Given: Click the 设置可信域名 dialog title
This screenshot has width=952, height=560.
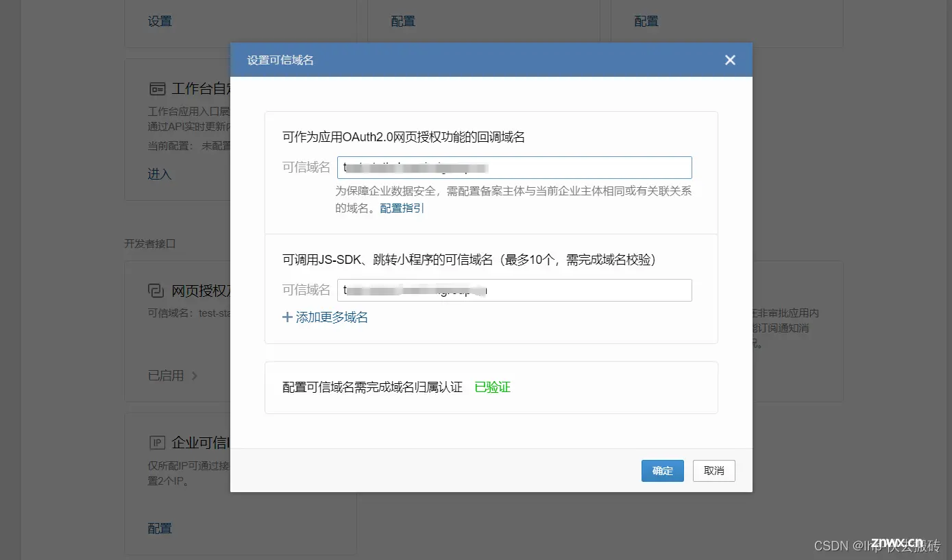Looking at the screenshot, I should [x=280, y=60].
